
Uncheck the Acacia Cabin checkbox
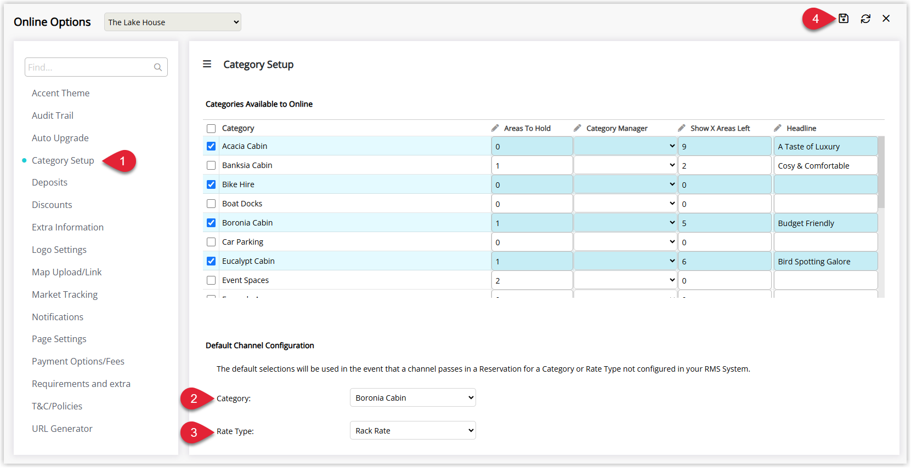(211, 146)
